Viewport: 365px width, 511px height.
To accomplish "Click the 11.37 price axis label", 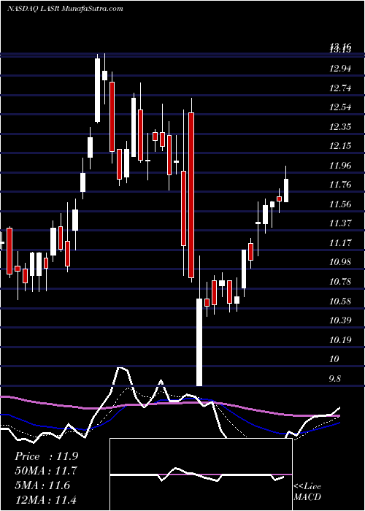I will click(340, 223).
